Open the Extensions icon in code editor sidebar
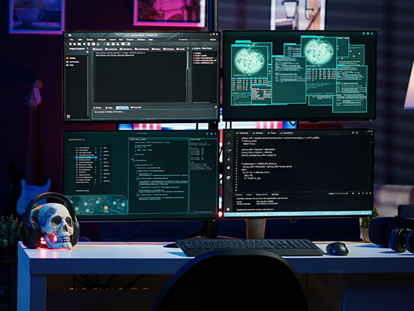Viewport: 414px width, 311px height. point(228,168)
